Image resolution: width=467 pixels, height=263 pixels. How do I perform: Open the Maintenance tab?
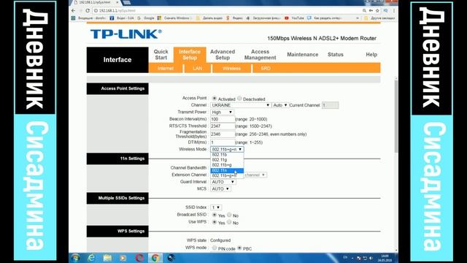pos(303,55)
